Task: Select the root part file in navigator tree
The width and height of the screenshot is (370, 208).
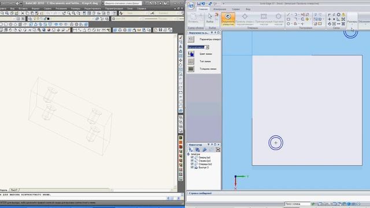Action: coord(195,154)
